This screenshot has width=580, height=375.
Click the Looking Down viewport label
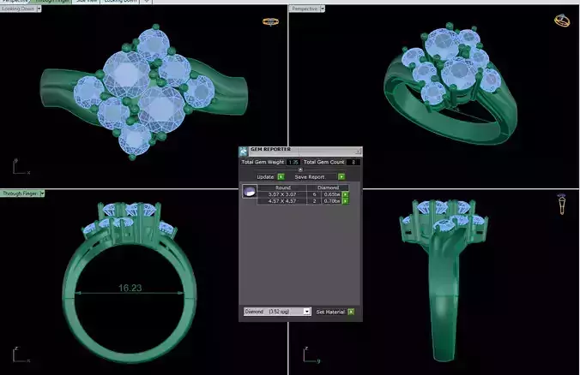click(x=18, y=9)
